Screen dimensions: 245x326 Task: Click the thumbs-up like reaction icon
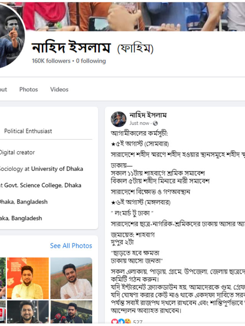click(121, 321)
